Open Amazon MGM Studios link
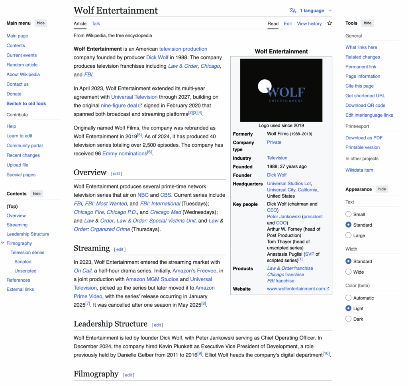Image resolution: width=408 pixels, height=386 pixels. coord(152,279)
